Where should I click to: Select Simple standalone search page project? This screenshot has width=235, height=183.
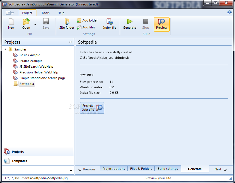43,78
